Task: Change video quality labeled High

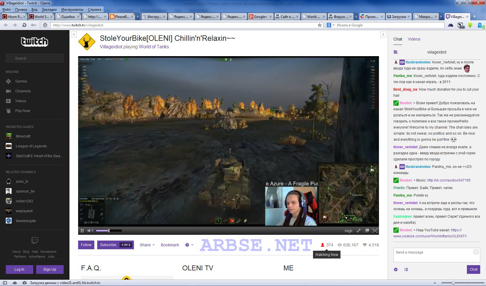Action: (349, 231)
